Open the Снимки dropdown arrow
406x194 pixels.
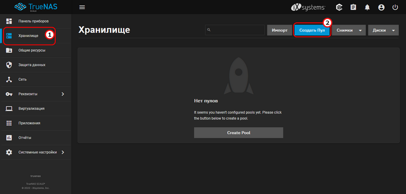(x=360, y=30)
